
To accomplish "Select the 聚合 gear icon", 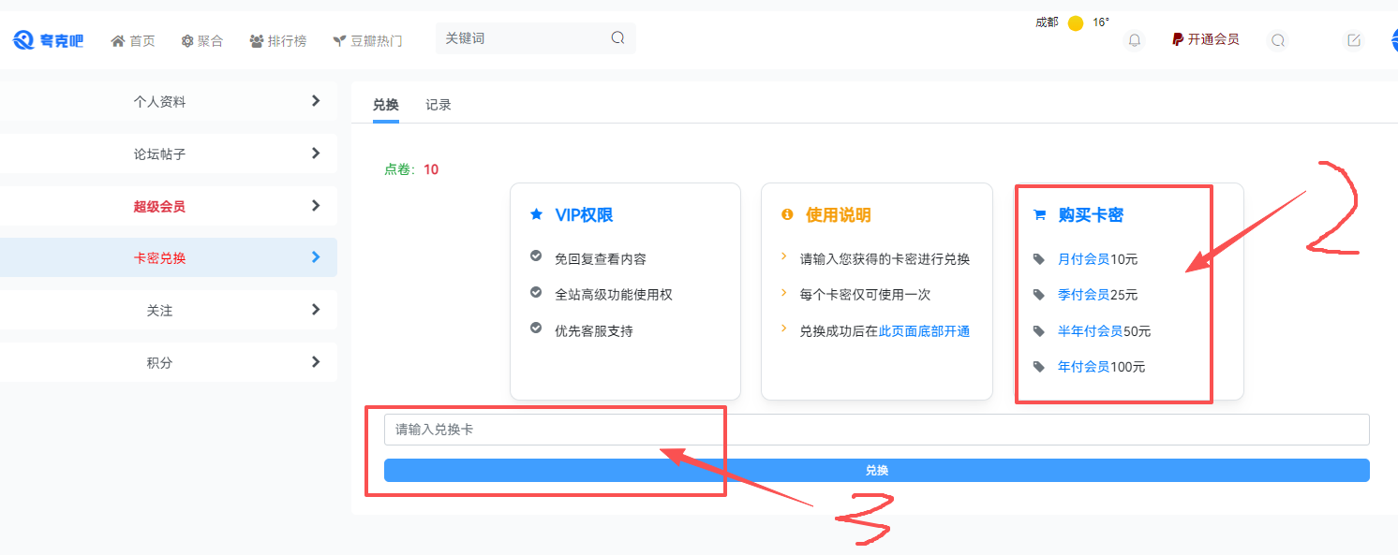I will point(187,39).
